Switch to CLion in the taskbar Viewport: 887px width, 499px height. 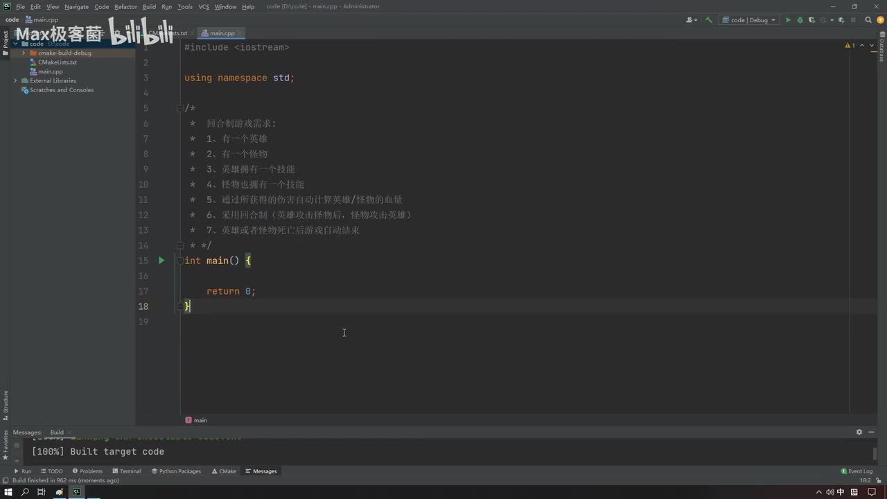coord(76,492)
